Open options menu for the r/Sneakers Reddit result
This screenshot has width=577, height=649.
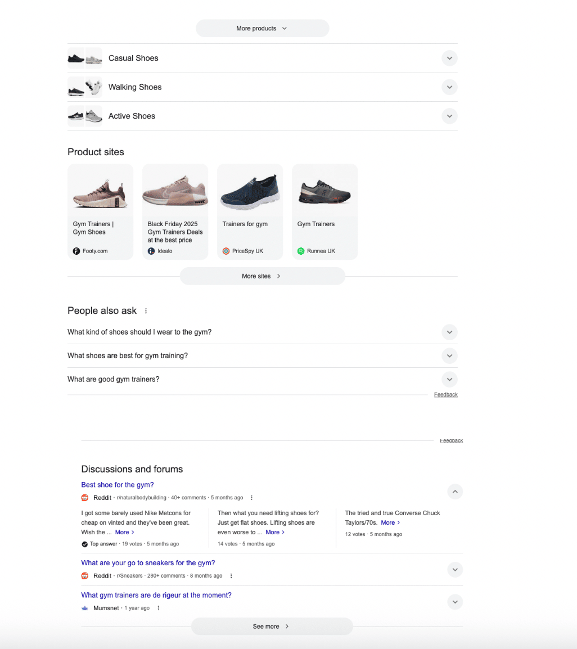click(x=231, y=576)
